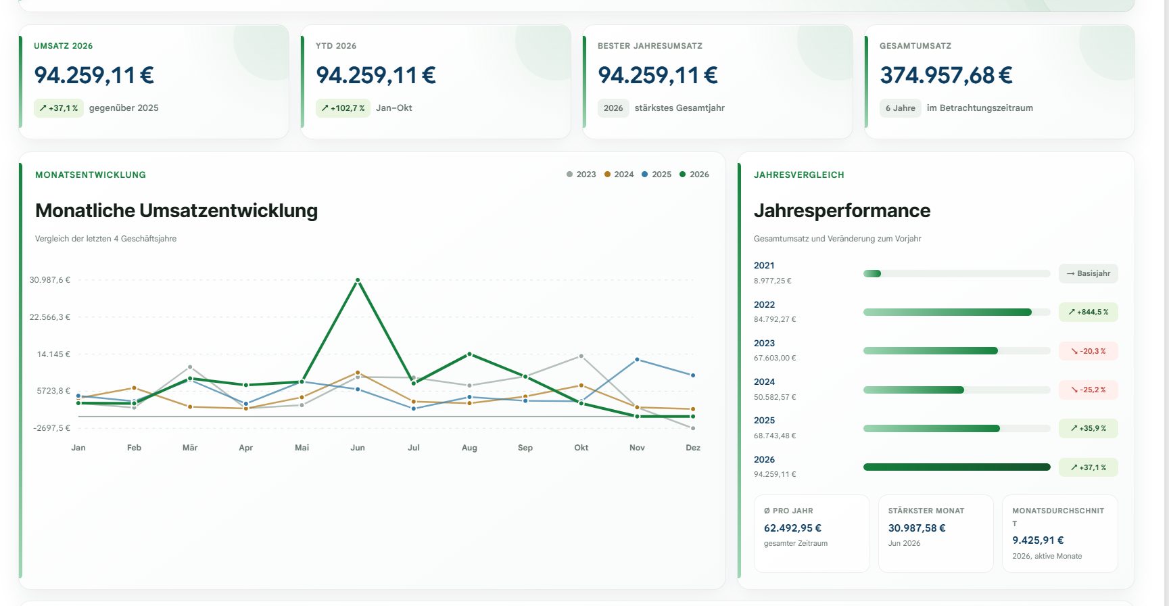Click the 2023 Okt data point on chart
Image resolution: width=1169 pixels, height=606 pixels.
[581, 356]
